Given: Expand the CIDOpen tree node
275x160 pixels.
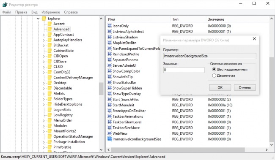Looking at the screenshot, I should (x=44, y=56).
